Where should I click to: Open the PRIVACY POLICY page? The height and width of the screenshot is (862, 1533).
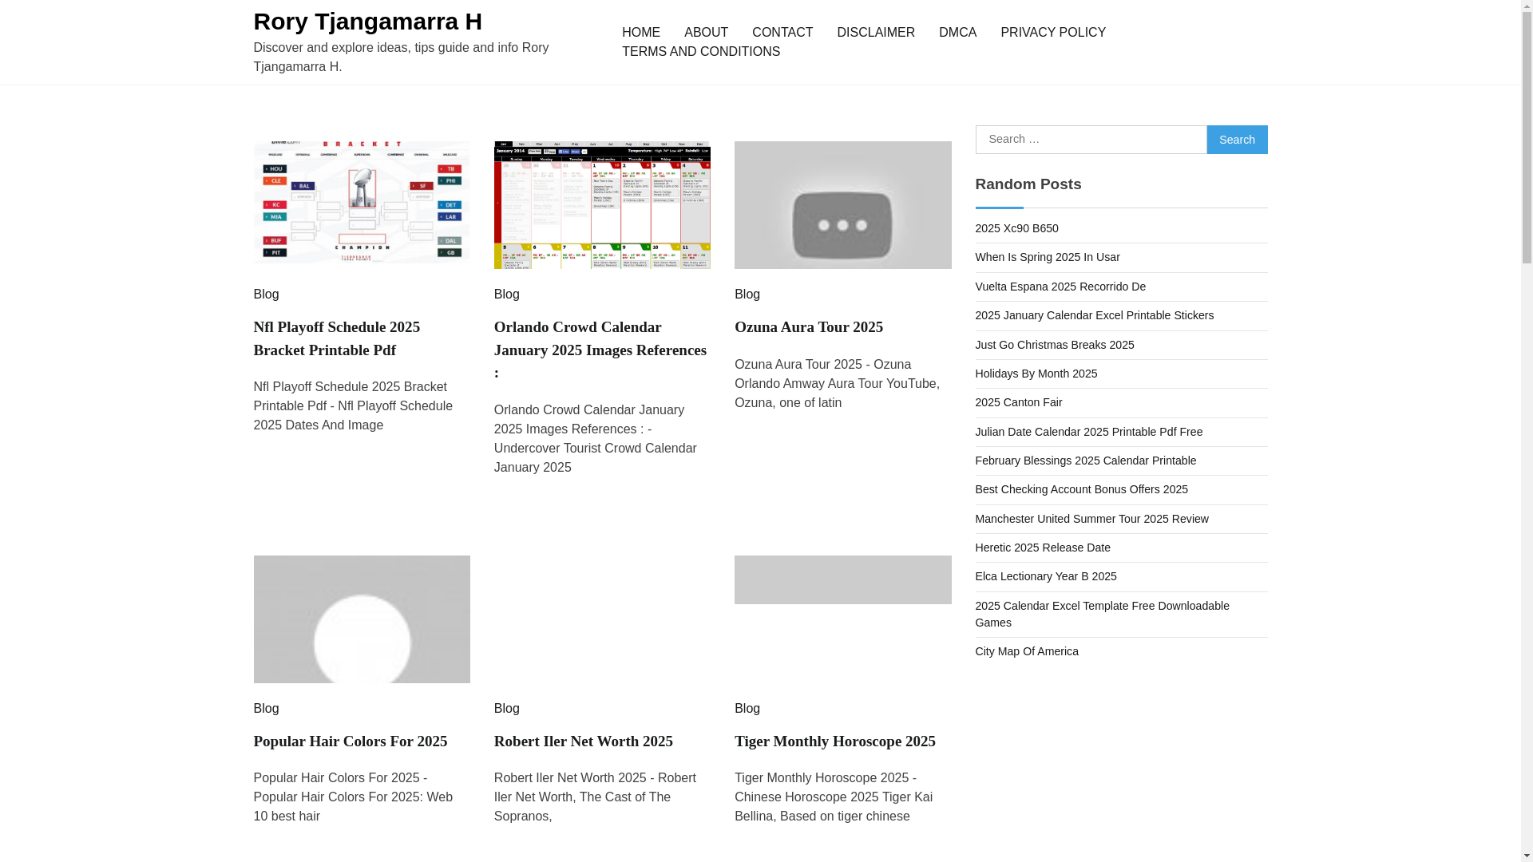[x=1052, y=33]
